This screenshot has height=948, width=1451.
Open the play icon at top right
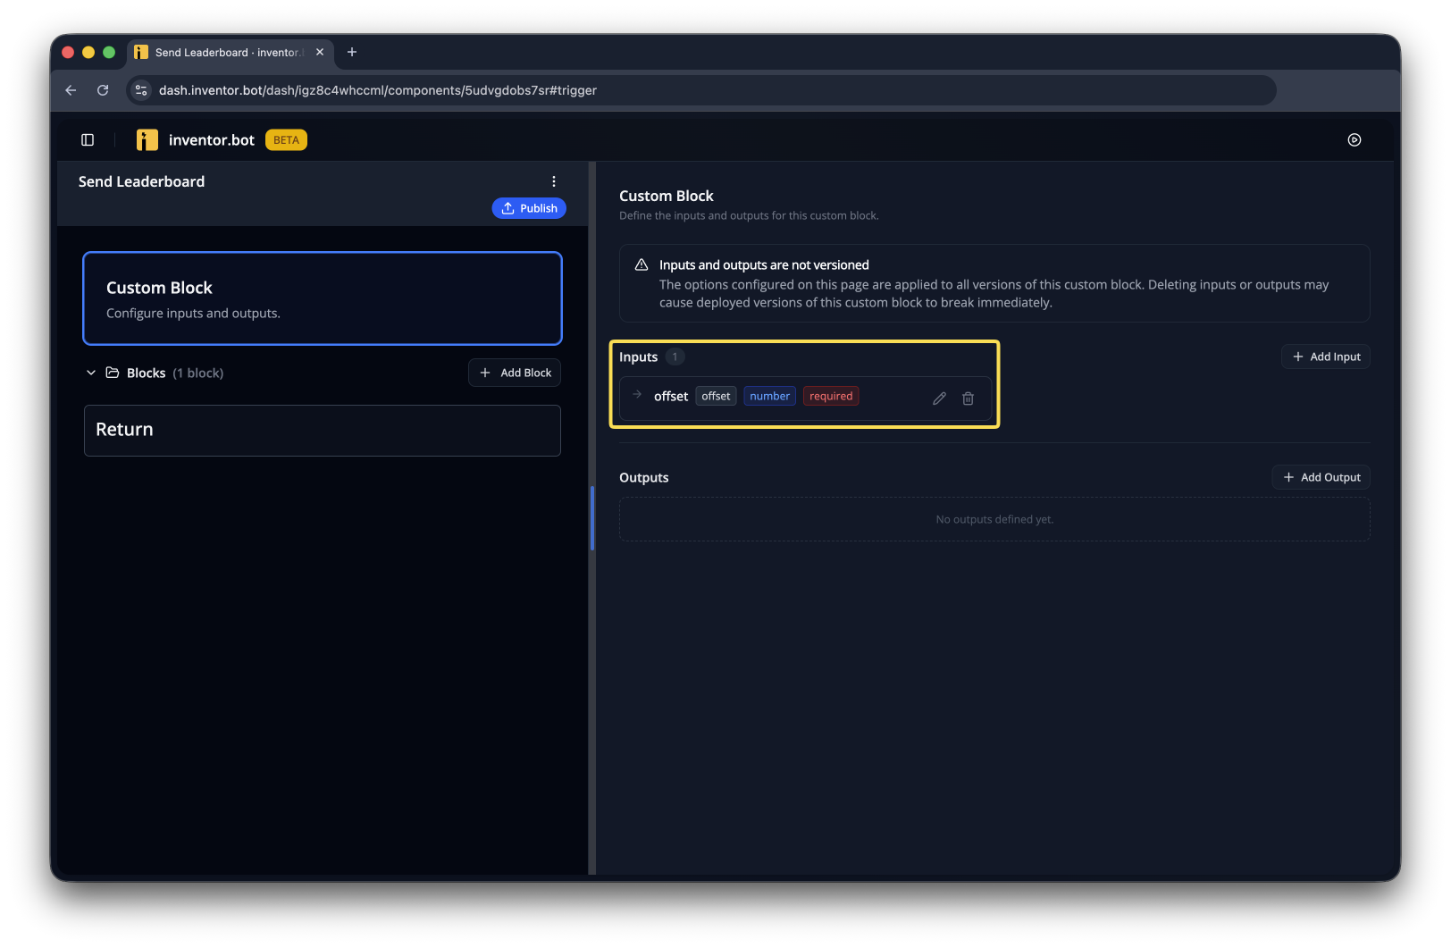1355,140
